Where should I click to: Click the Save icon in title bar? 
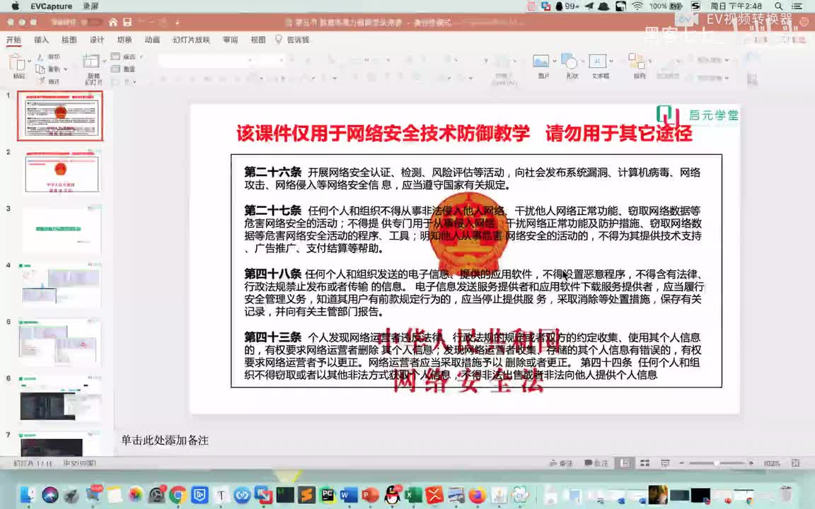(127, 23)
